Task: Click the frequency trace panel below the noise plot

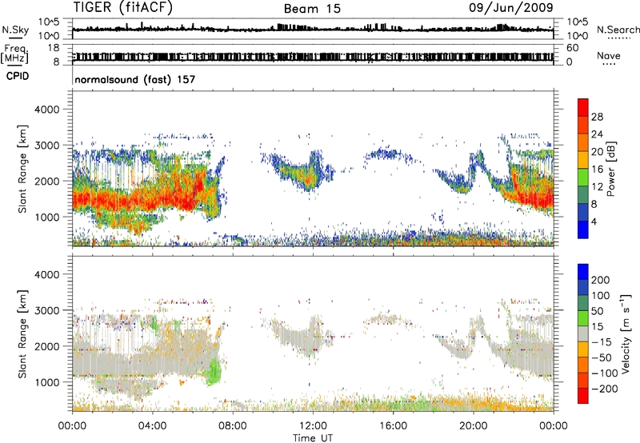Action: pos(313,55)
